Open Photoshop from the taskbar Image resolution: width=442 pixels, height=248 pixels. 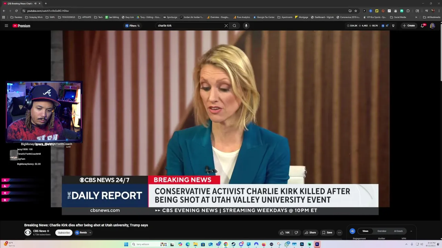click(x=302, y=245)
